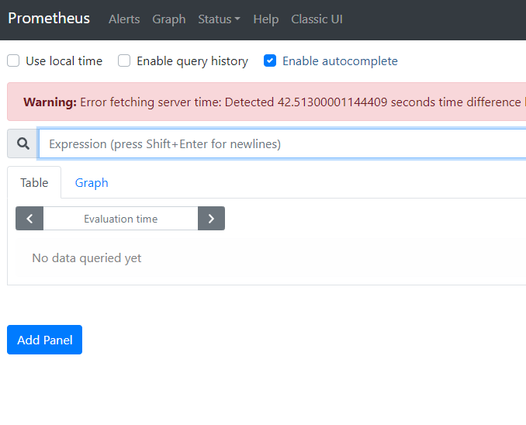Viewport: 526px width, 425px height.
Task: Enable query history checkbox
Action: click(124, 60)
